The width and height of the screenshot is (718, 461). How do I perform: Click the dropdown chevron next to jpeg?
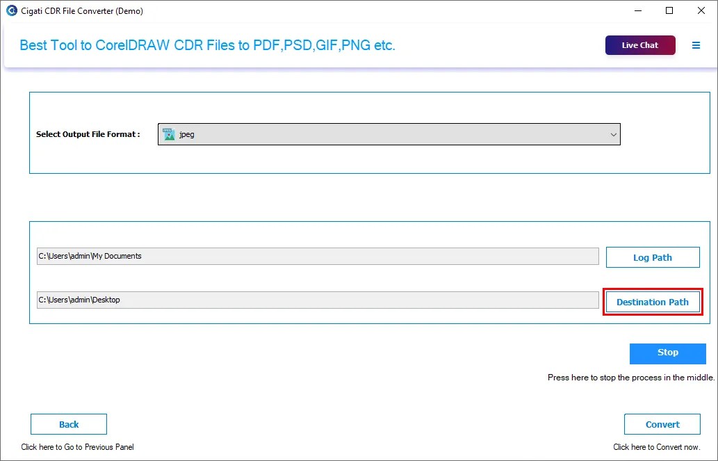coord(614,134)
